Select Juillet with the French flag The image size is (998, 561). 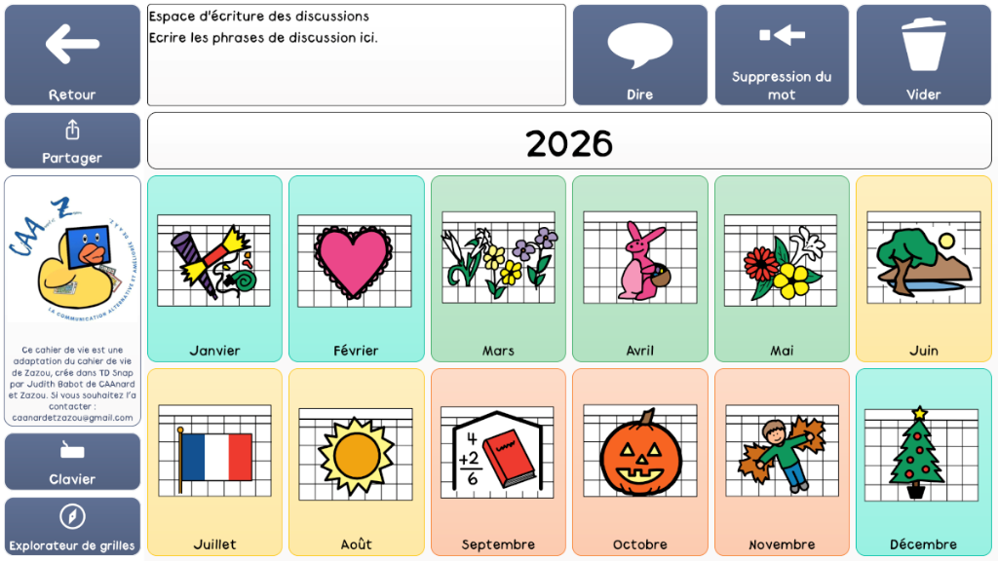(214, 462)
